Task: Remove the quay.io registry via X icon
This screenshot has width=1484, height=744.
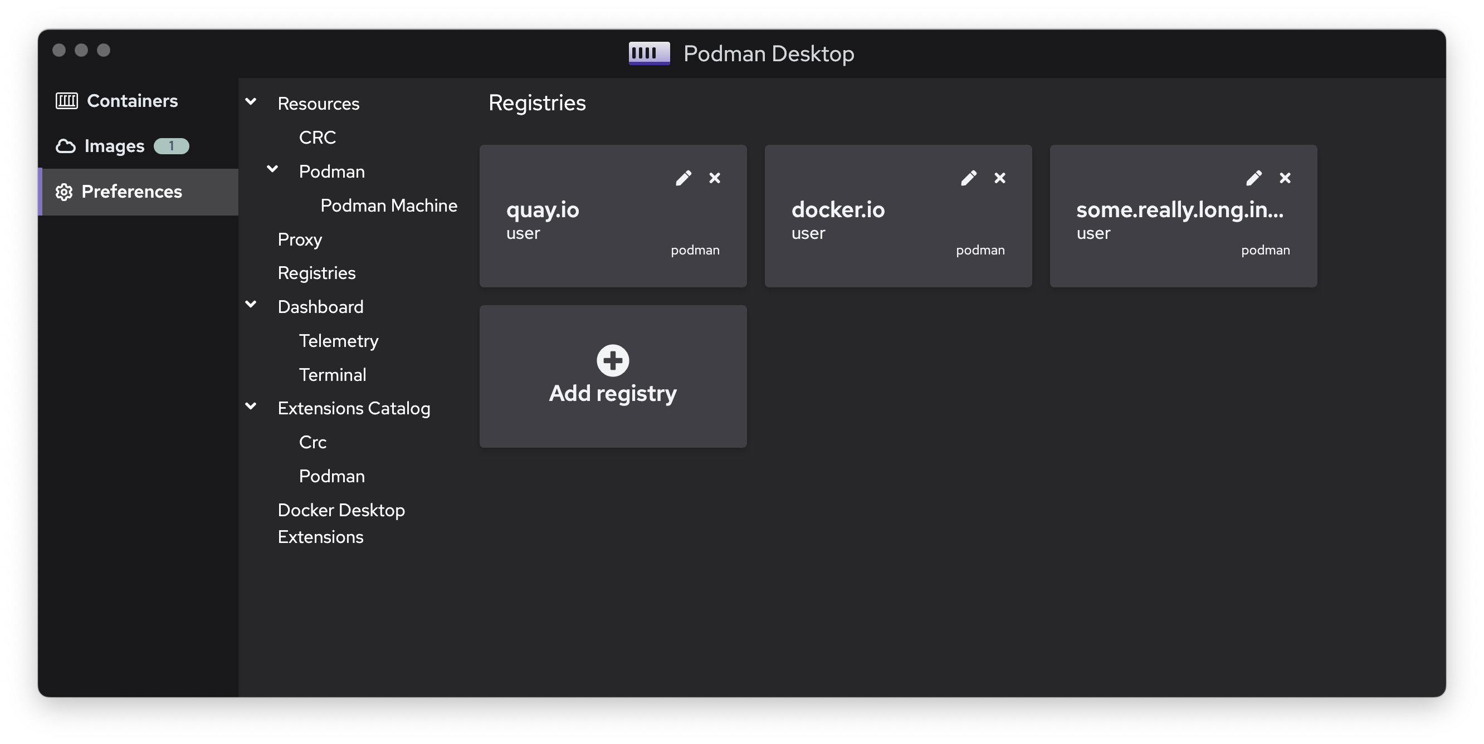Action: coord(714,178)
